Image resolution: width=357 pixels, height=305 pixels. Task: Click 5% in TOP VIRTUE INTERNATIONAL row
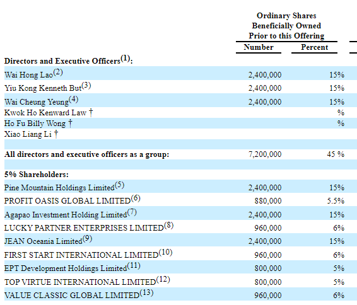[339, 282]
